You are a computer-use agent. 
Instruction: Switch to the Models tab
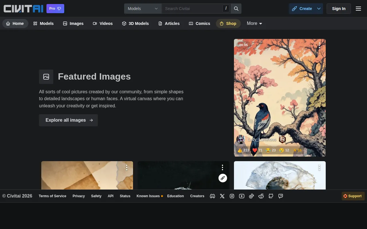43,23
